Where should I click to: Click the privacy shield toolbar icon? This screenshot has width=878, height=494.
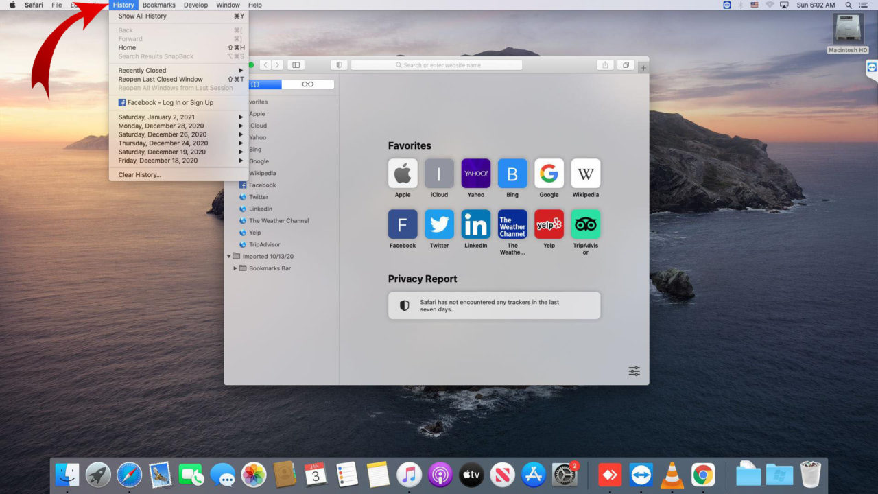339,65
